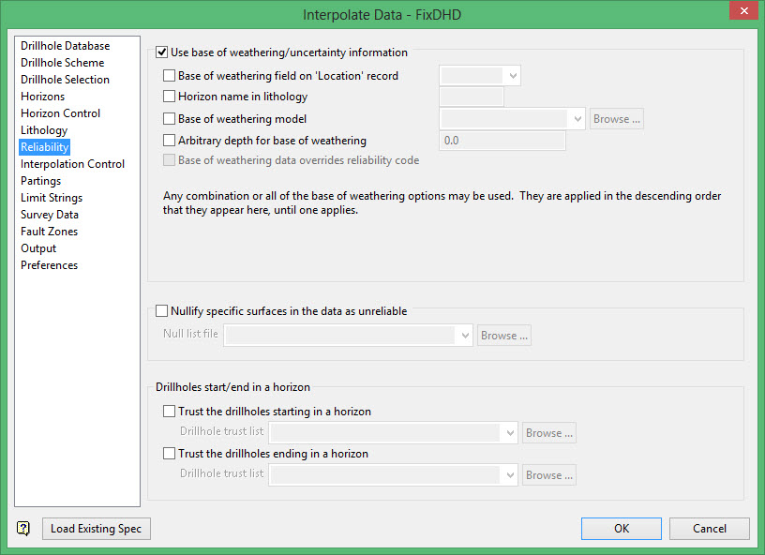Click the arbitrary depth value field
Screen dimensions: 765x555
(x=502, y=141)
